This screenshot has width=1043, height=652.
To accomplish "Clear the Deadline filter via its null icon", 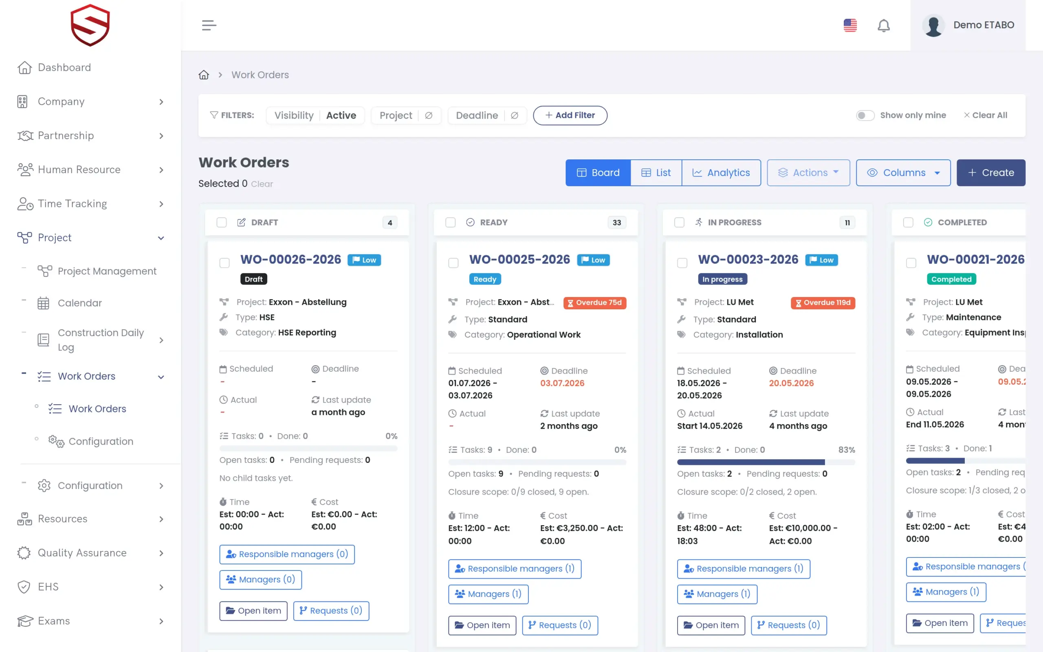I will pos(514,116).
